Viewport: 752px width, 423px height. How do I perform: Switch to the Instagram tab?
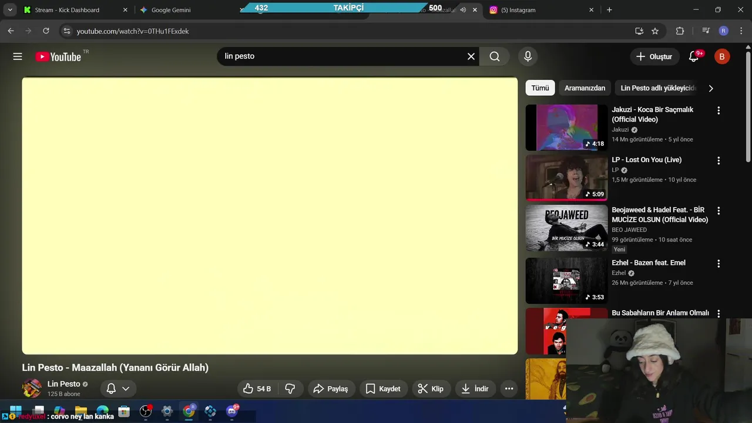[x=518, y=10]
